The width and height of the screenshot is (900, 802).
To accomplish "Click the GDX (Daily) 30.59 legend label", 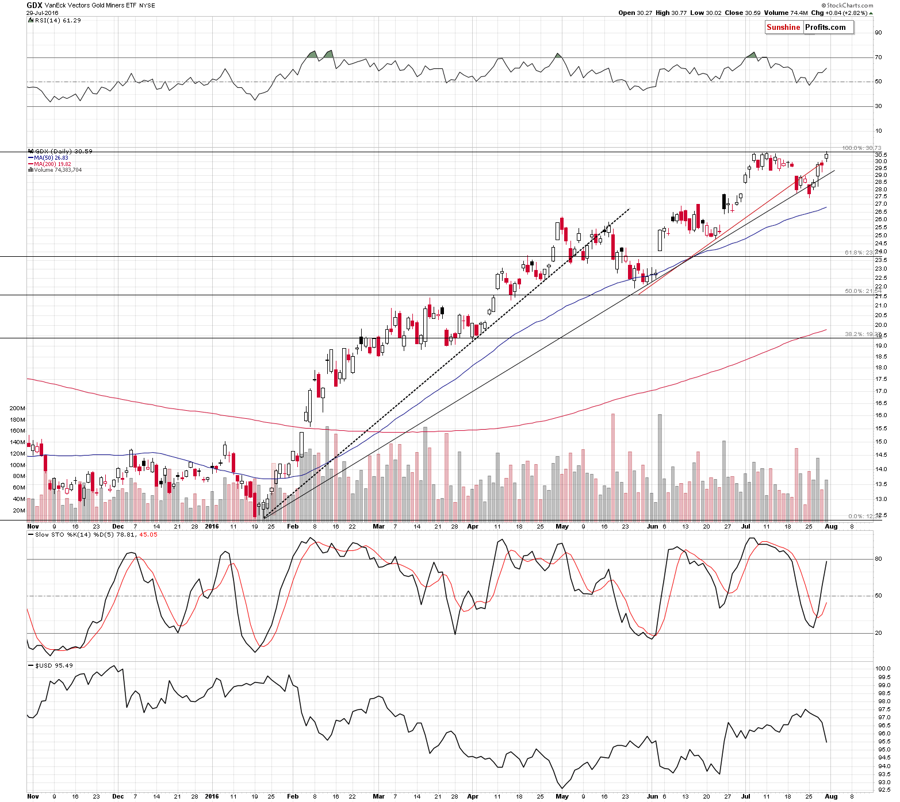I will click(x=64, y=151).
